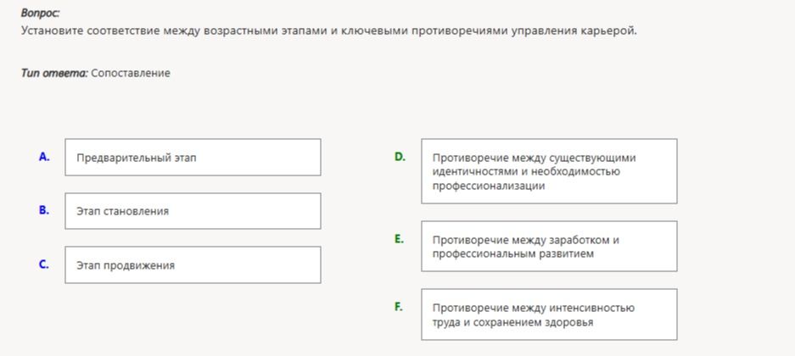Click the green letter F label
This screenshot has width=795, height=356.
click(399, 307)
